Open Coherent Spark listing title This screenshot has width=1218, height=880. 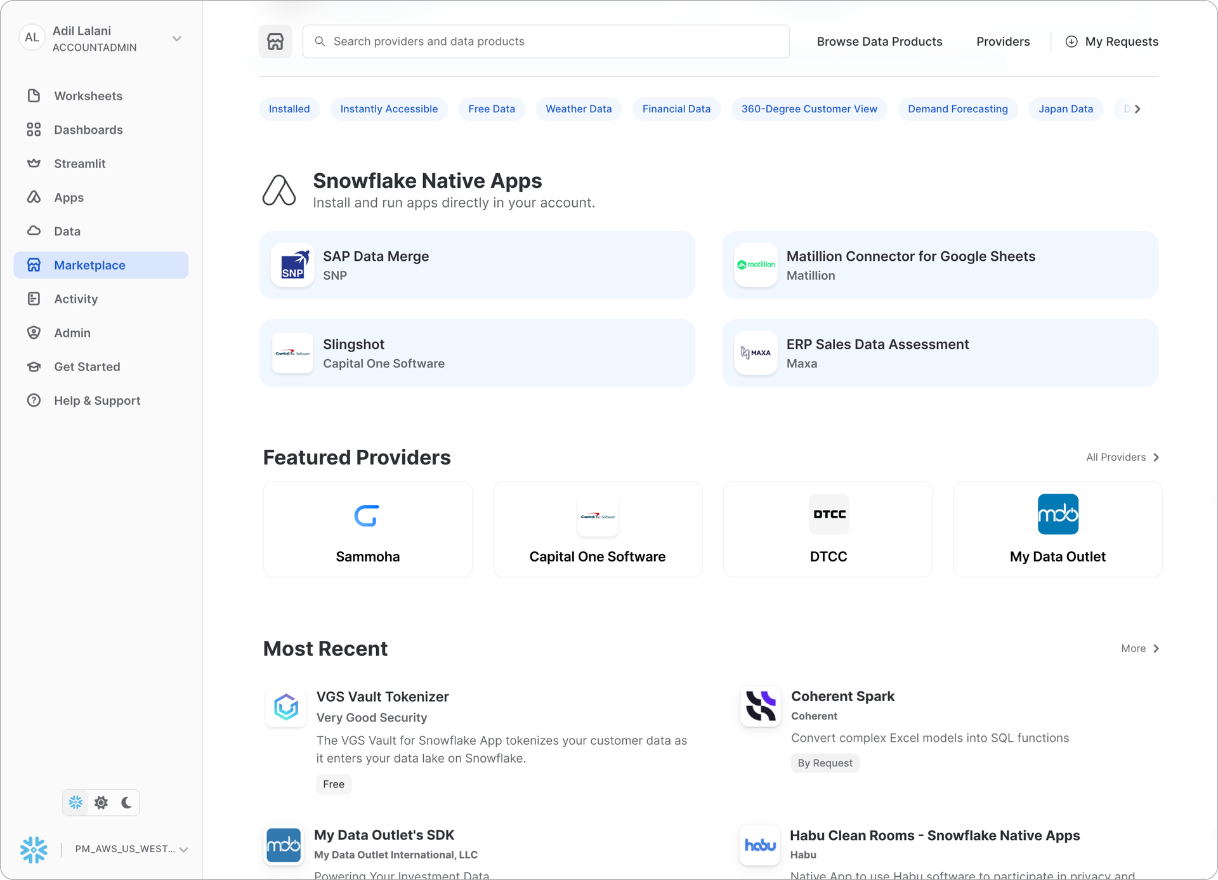[x=842, y=696]
